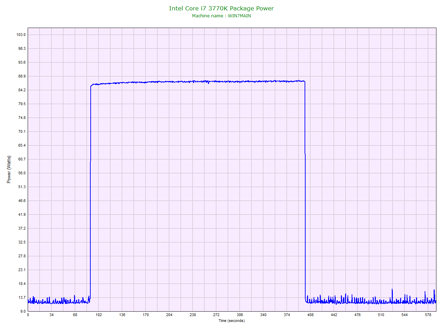Click the x-axis tick label 136
Image resolution: width=443 pixels, height=332 pixels.
coord(122,315)
